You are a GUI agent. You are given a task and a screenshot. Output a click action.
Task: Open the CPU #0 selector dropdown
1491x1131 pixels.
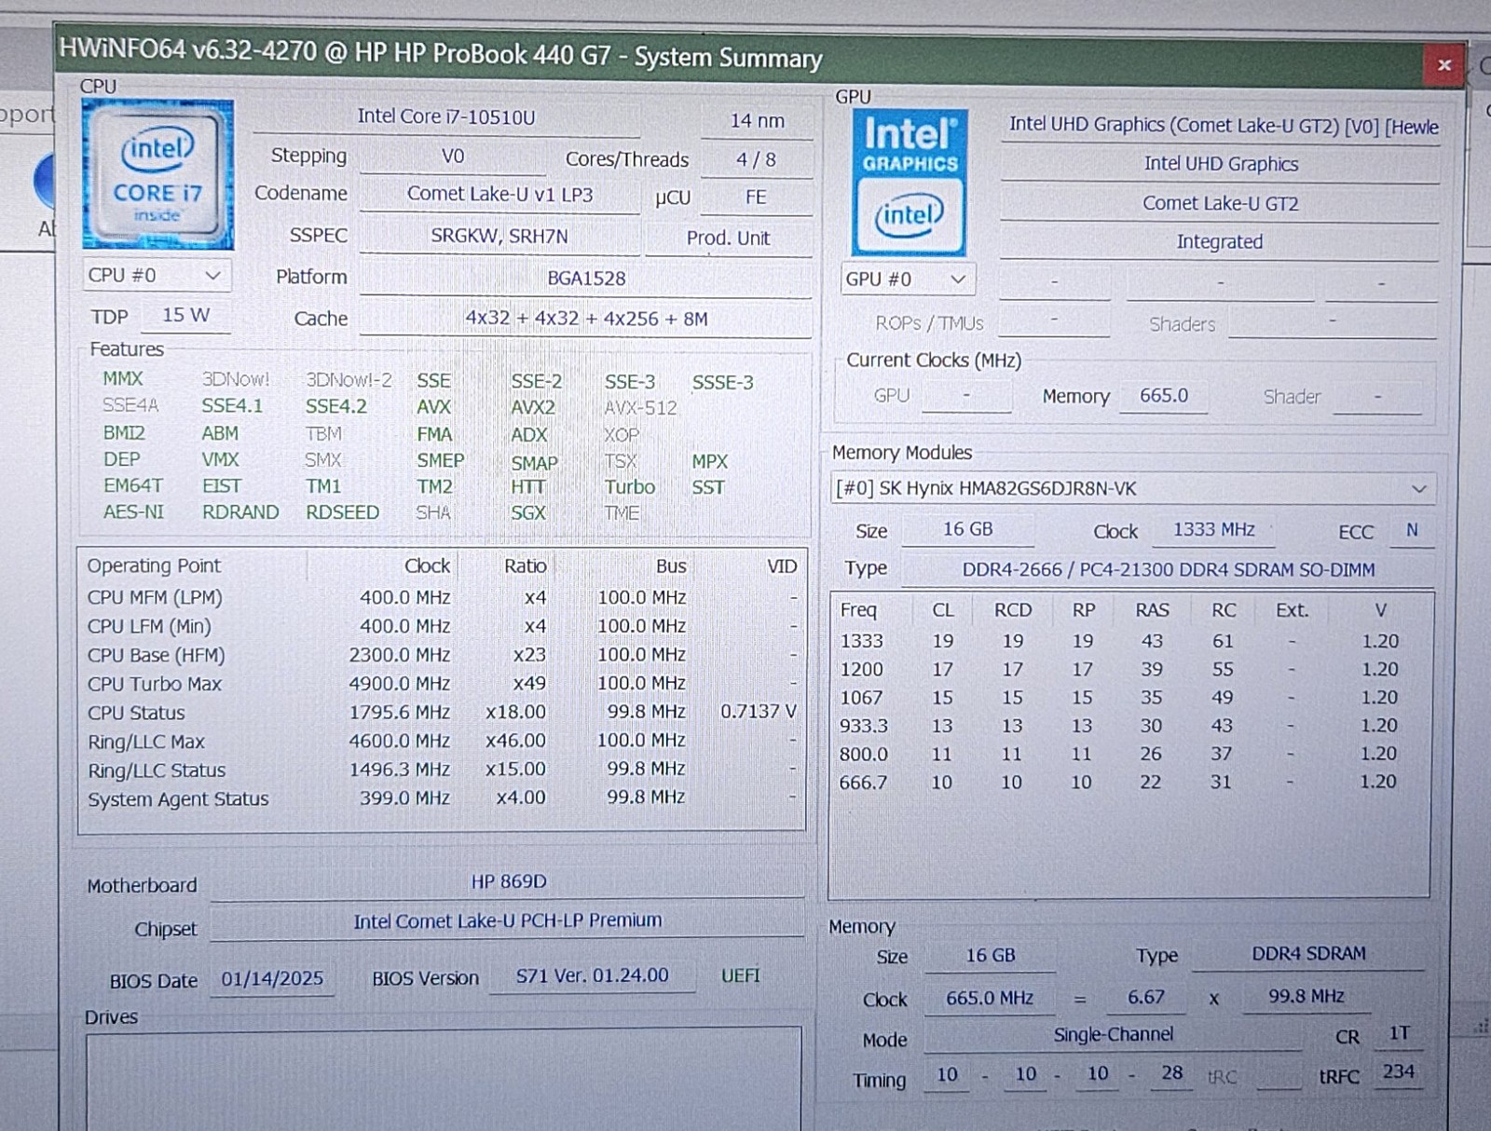156,276
